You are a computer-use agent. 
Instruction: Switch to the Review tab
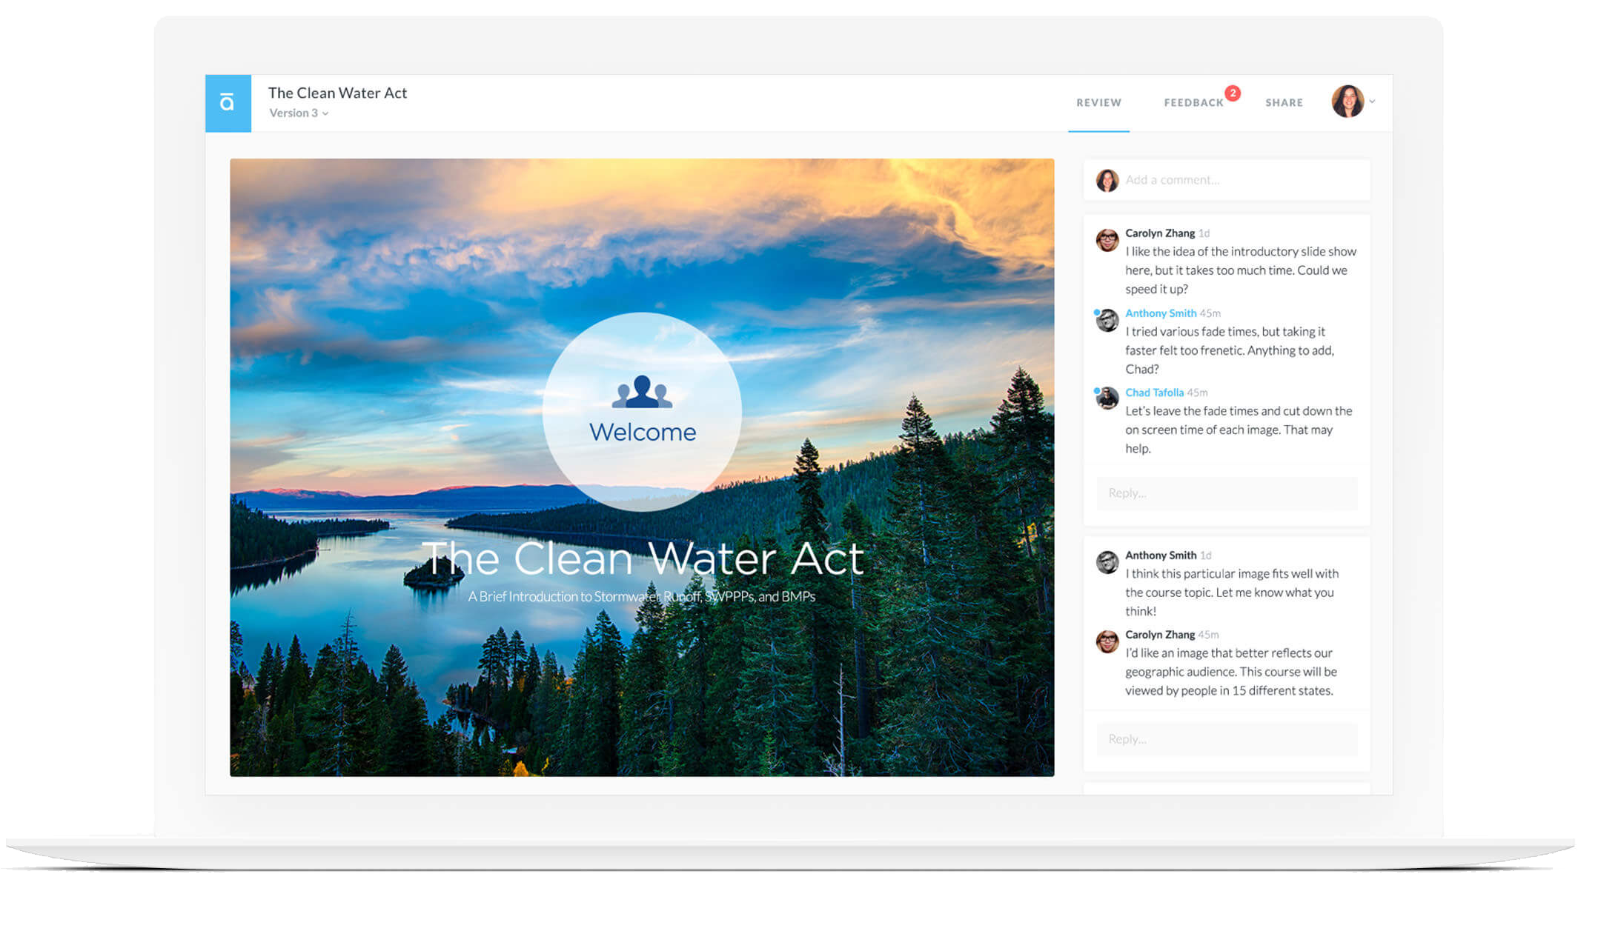point(1098,103)
